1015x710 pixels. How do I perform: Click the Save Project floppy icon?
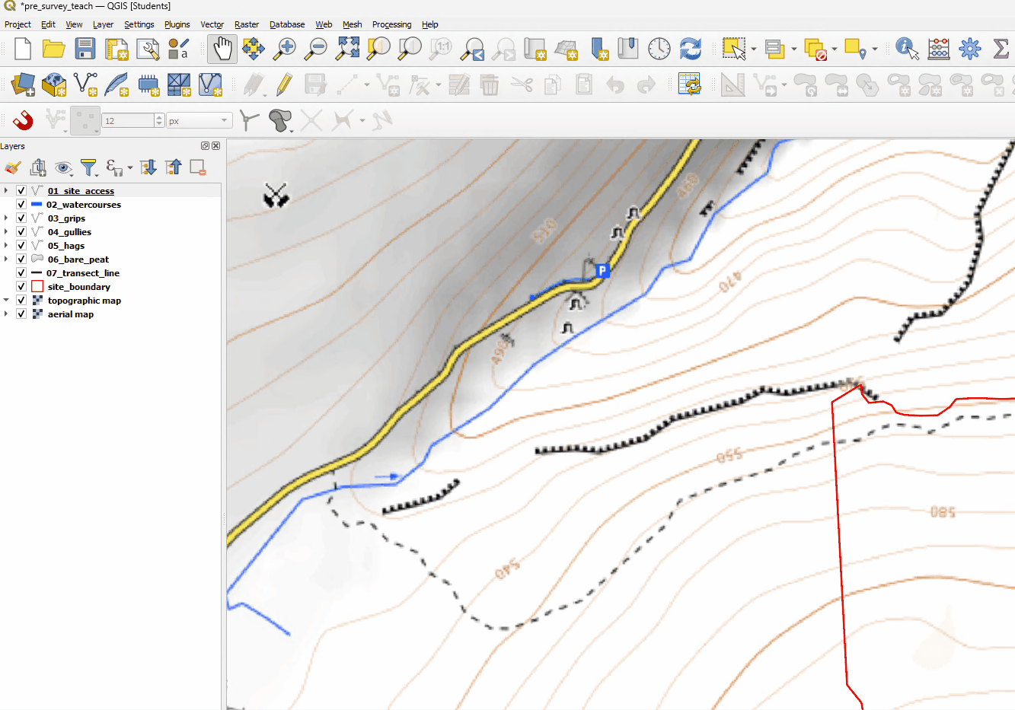[85, 49]
